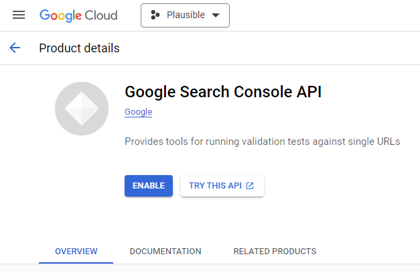Image resolution: width=420 pixels, height=273 pixels.
Task: Open the Plausible project selector dropdown
Action: click(x=185, y=15)
